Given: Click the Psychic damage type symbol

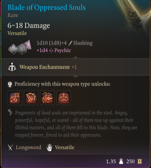Looking at the screenshot, I should pyautogui.click(x=51, y=51).
